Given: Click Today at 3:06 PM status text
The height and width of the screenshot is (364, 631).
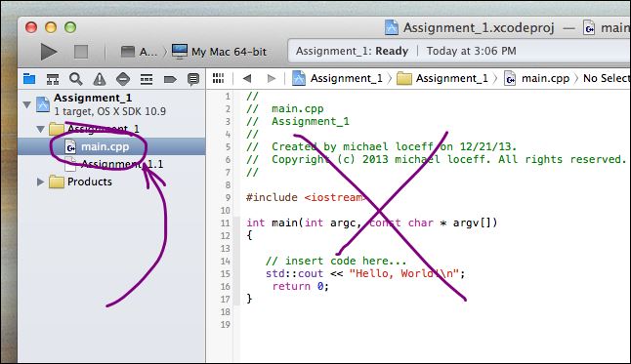Looking at the screenshot, I should pyautogui.click(x=471, y=51).
